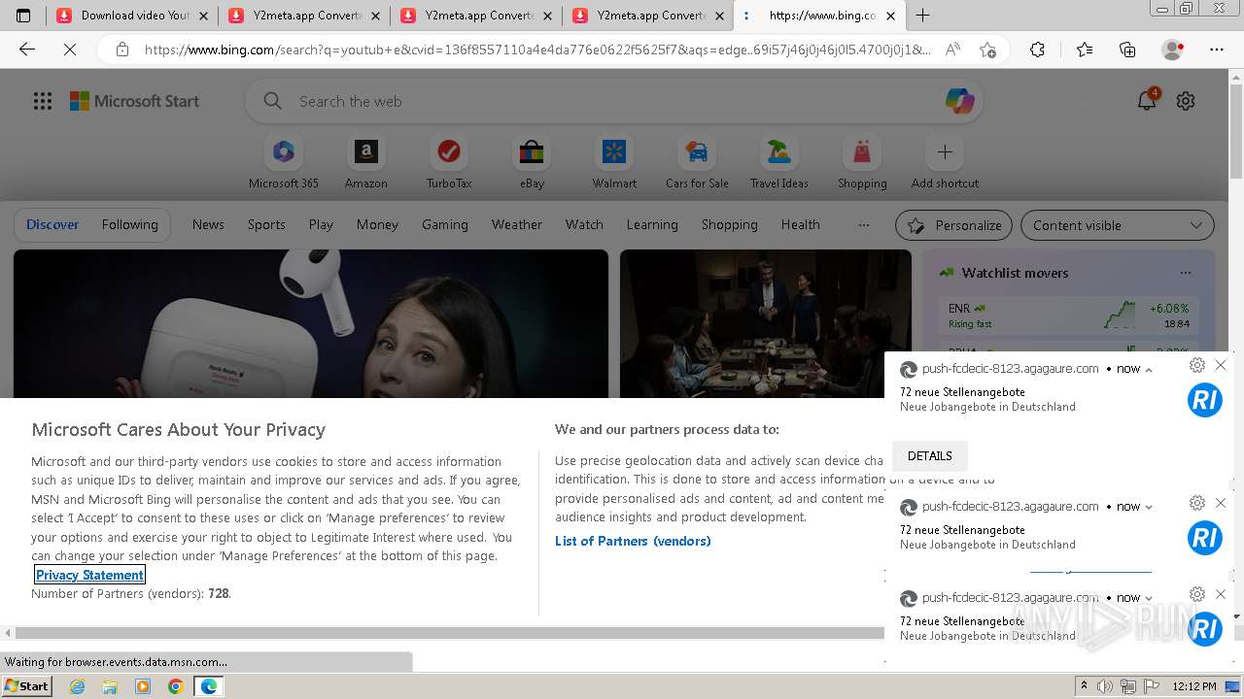This screenshot has height=699, width=1244.
Task: Open first notification settings gear
Action: coord(1197,365)
